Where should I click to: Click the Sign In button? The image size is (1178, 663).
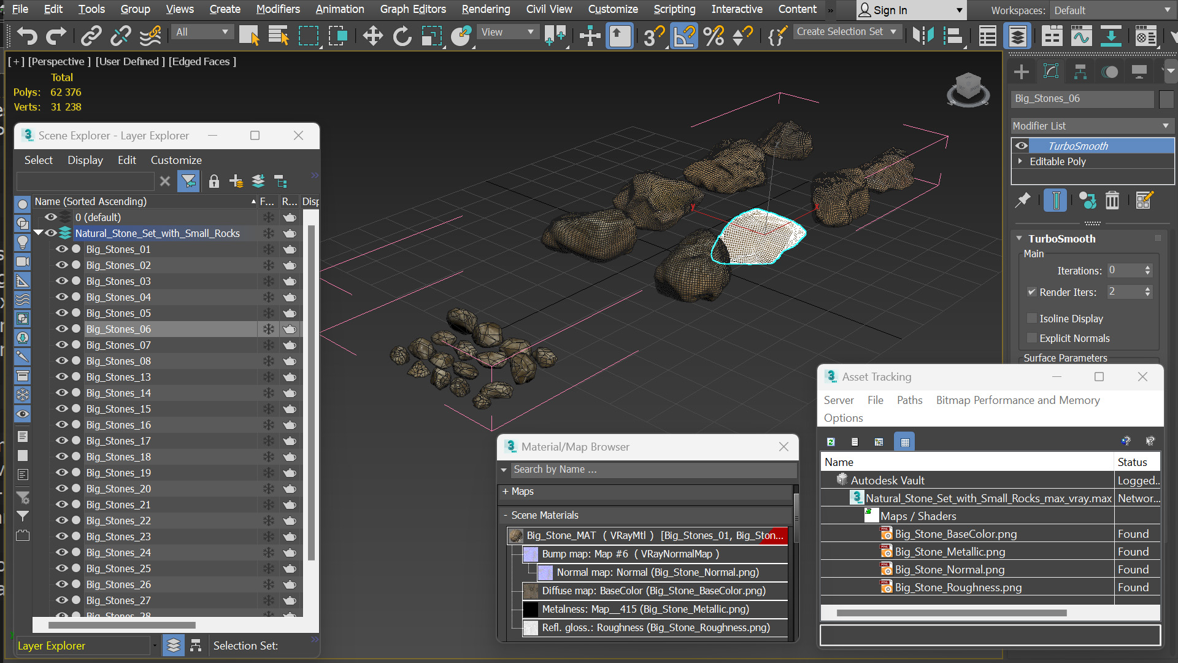click(x=911, y=10)
